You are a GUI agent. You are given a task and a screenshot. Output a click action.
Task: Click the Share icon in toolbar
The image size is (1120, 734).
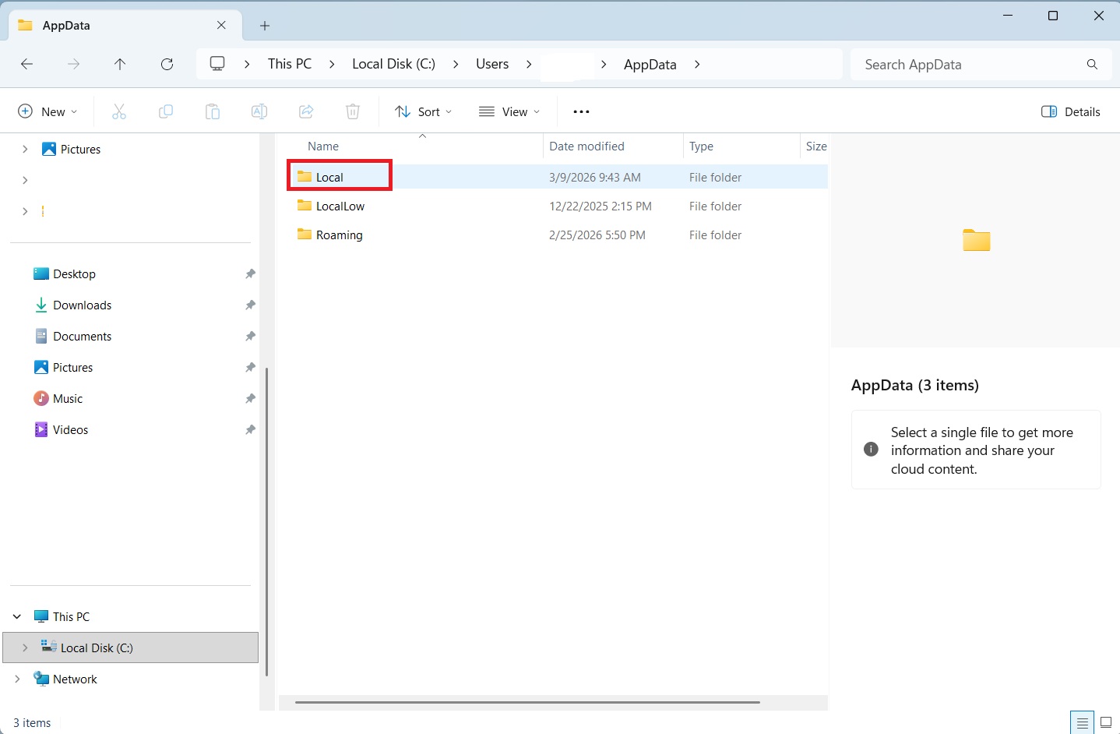click(x=306, y=112)
